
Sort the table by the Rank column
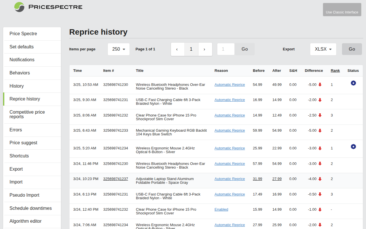(x=335, y=70)
